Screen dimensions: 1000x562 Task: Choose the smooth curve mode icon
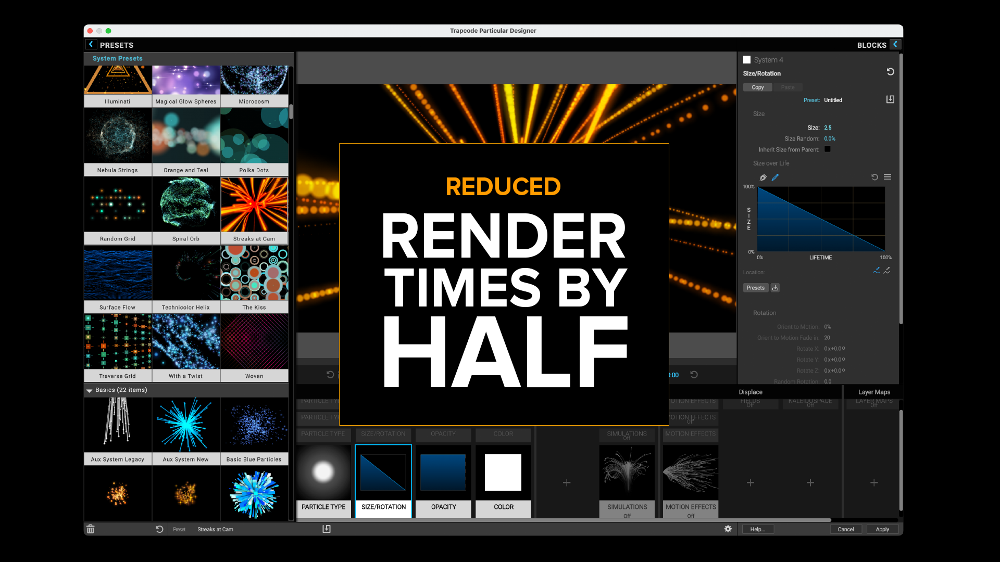[877, 271]
